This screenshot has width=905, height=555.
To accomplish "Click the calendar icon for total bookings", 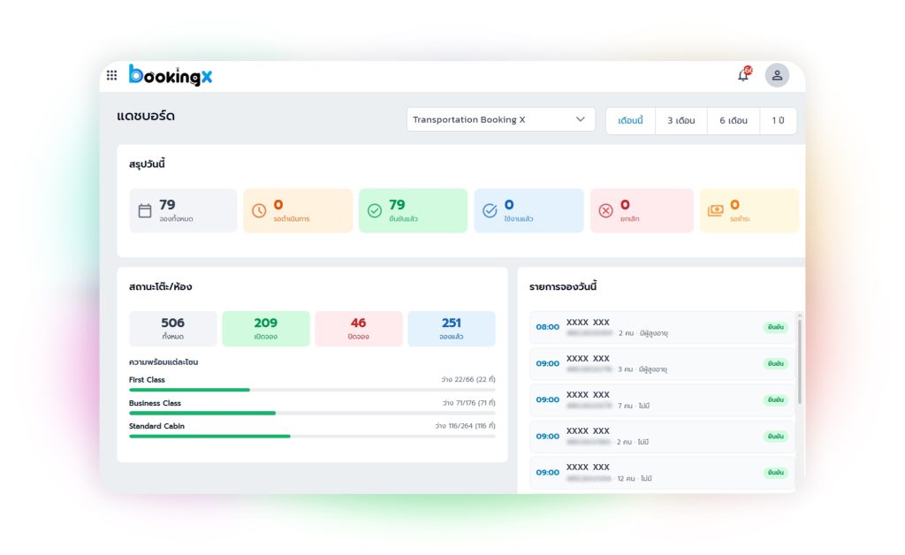I will [145, 211].
